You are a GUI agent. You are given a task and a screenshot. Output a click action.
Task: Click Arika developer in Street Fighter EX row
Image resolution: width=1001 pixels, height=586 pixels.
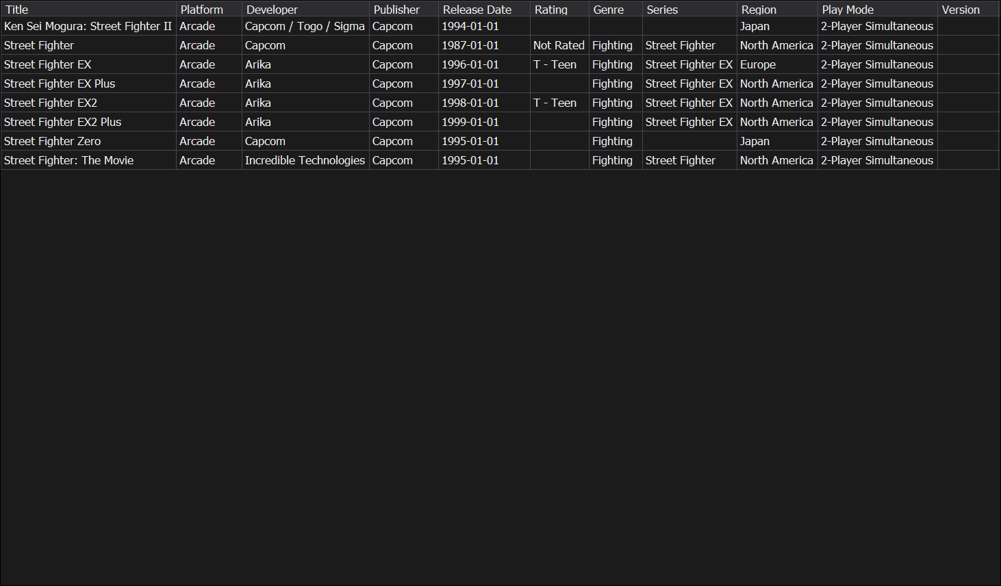(305, 64)
